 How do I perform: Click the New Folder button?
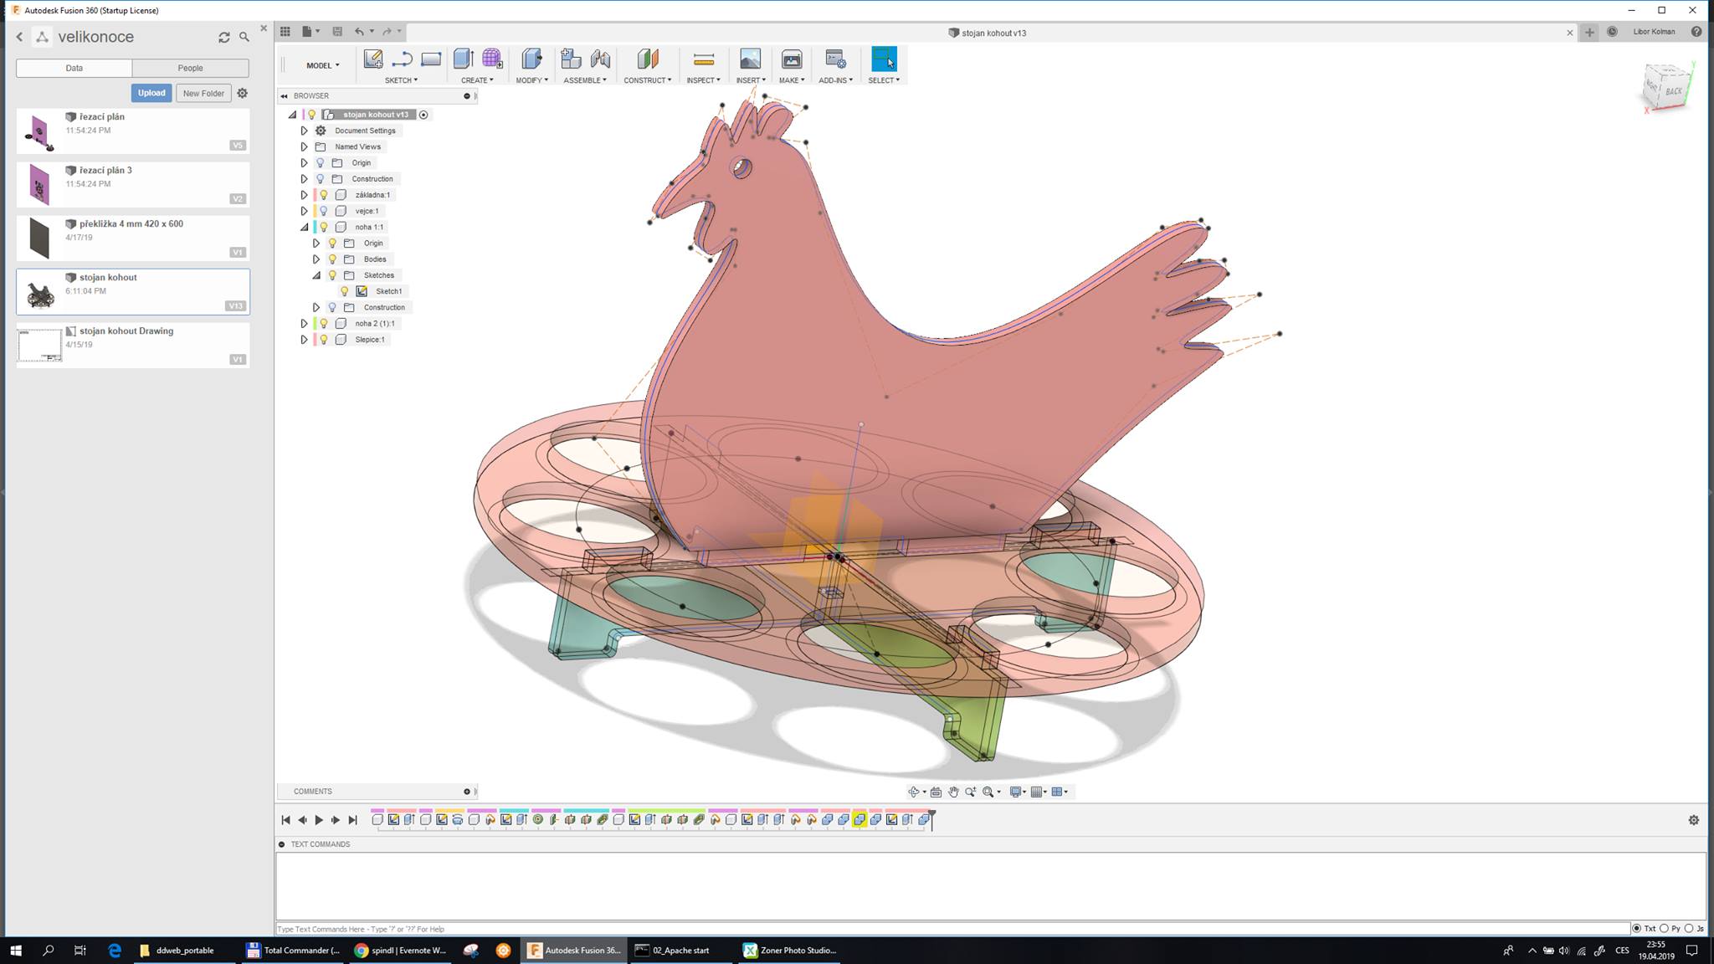203,93
